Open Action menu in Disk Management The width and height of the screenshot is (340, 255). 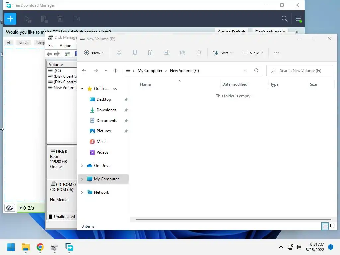(x=65, y=46)
